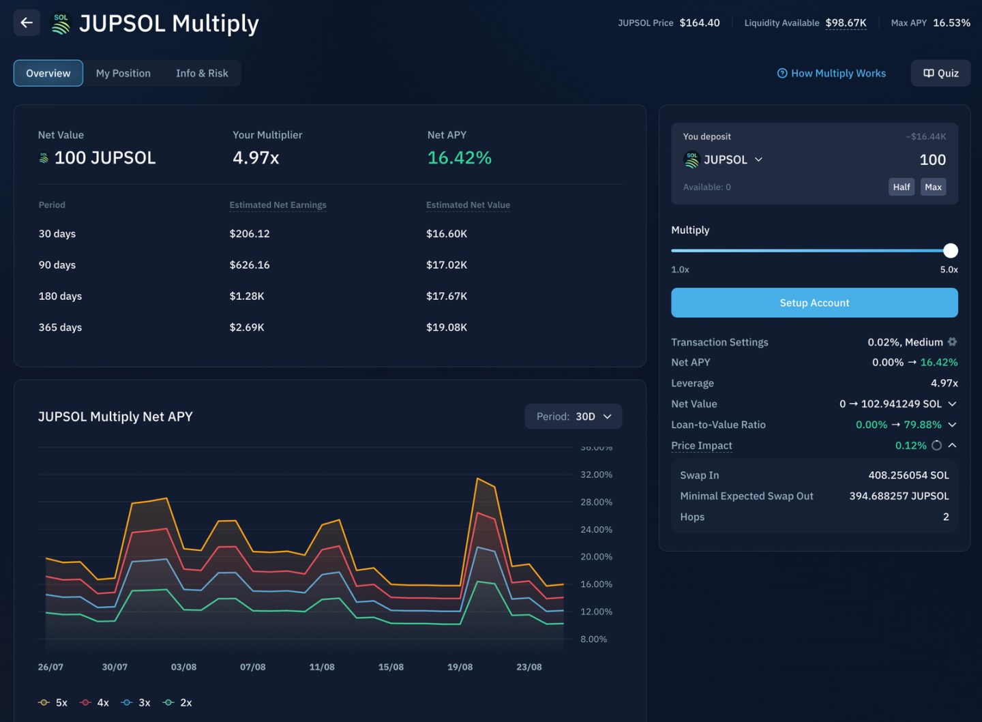Image resolution: width=982 pixels, height=722 pixels.
Task: Toggle the 2x series in chart legend
Action: coord(178,702)
